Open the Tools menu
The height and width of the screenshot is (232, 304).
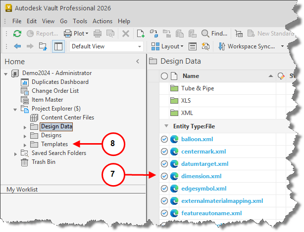pos(80,21)
